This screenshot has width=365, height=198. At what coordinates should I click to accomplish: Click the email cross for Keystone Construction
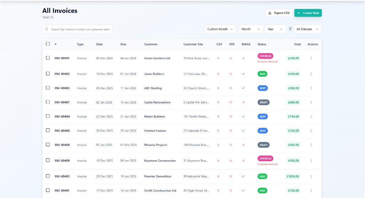point(243,161)
